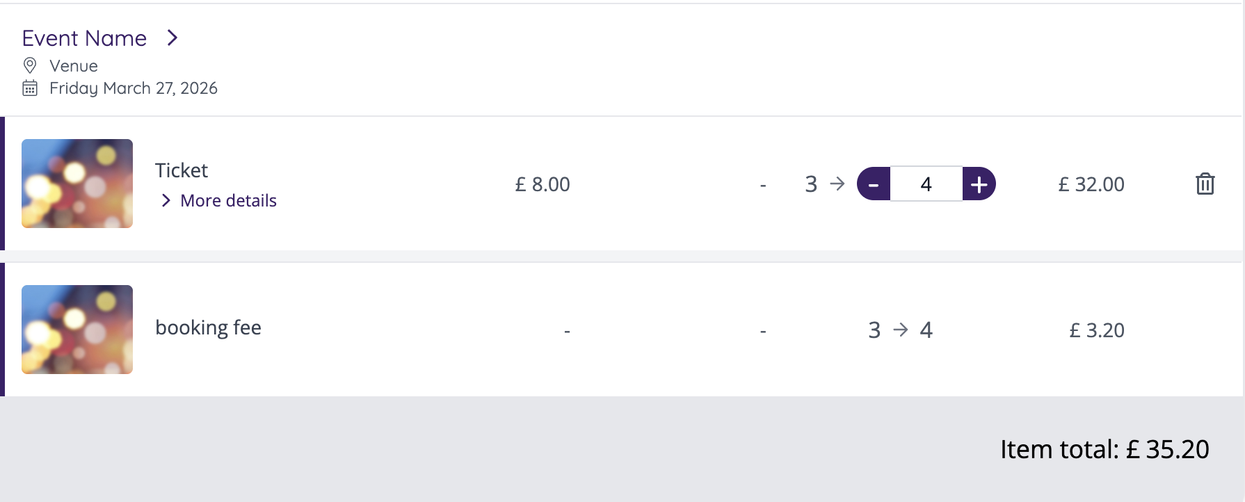Click the Item total £ 35.20 text

coord(1105,450)
